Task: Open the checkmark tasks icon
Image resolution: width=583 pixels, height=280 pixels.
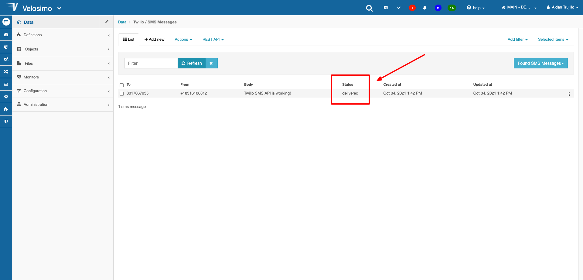Action: 399,8
